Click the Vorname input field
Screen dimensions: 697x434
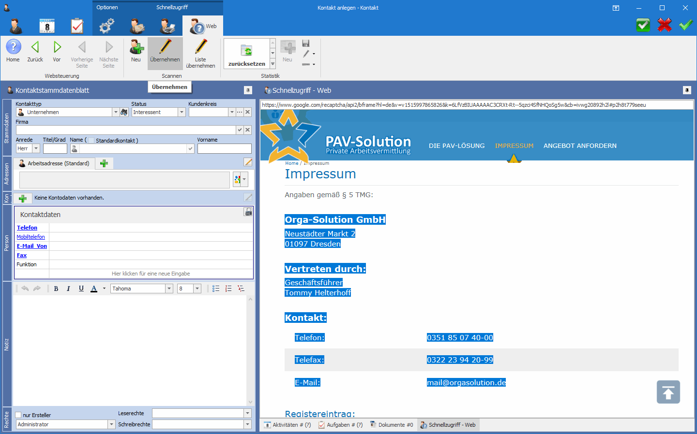[x=225, y=149]
